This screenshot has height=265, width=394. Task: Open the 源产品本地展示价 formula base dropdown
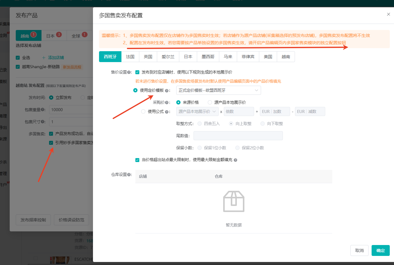point(197,111)
